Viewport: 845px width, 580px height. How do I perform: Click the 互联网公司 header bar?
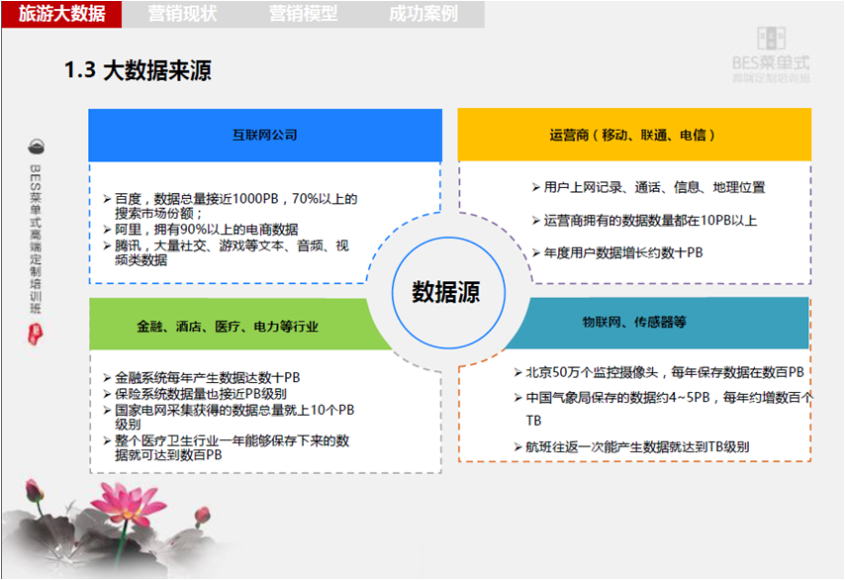coord(265,133)
